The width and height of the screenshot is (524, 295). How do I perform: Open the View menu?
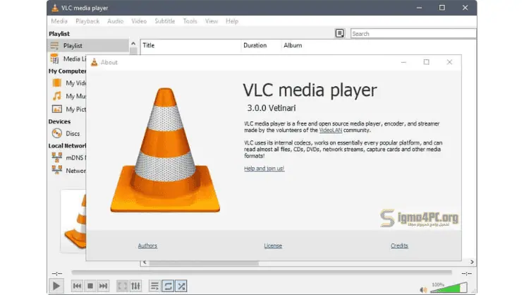[211, 21]
